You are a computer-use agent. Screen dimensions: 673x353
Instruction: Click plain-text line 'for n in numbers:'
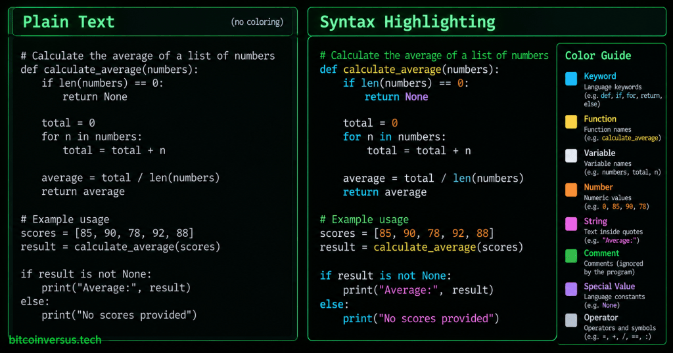(x=91, y=136)
